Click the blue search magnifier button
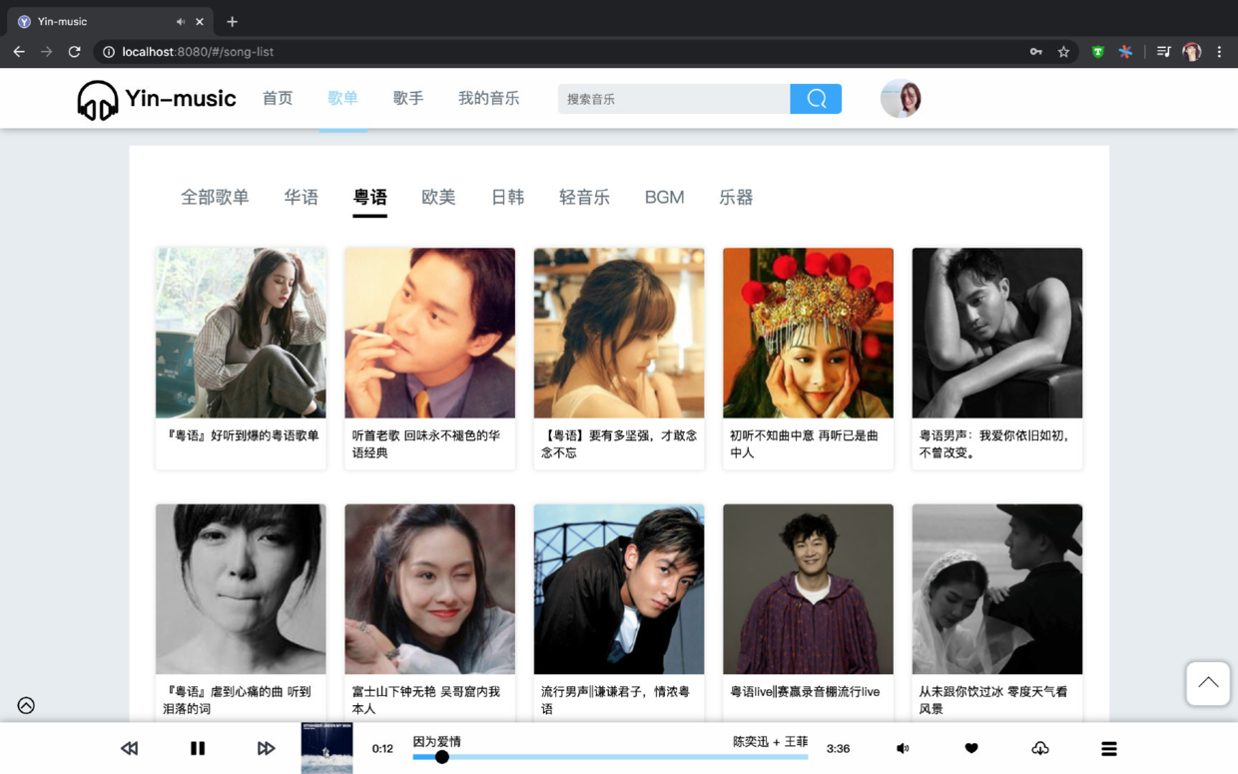The height and width of the screenshot is (774, 1238). click(816, 99)
